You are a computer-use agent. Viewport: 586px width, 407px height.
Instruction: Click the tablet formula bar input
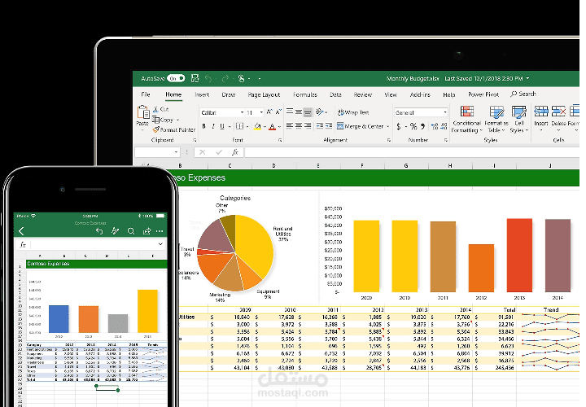pos(412,152)
